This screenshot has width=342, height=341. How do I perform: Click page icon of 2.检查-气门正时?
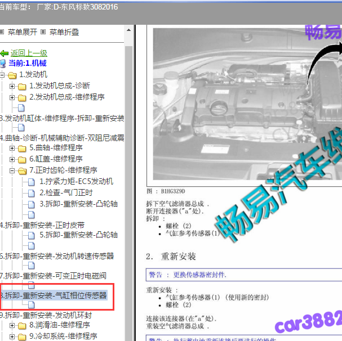pyautogui.click(x=32, y=193)
